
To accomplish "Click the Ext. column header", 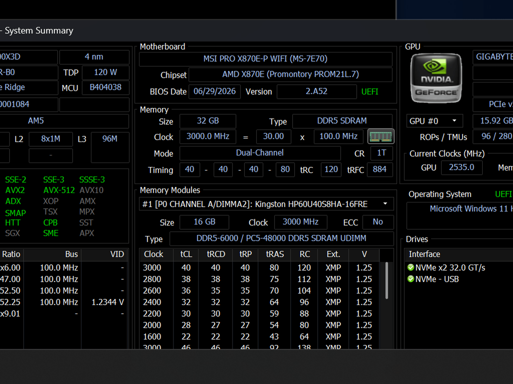I will tap(333, 254).
